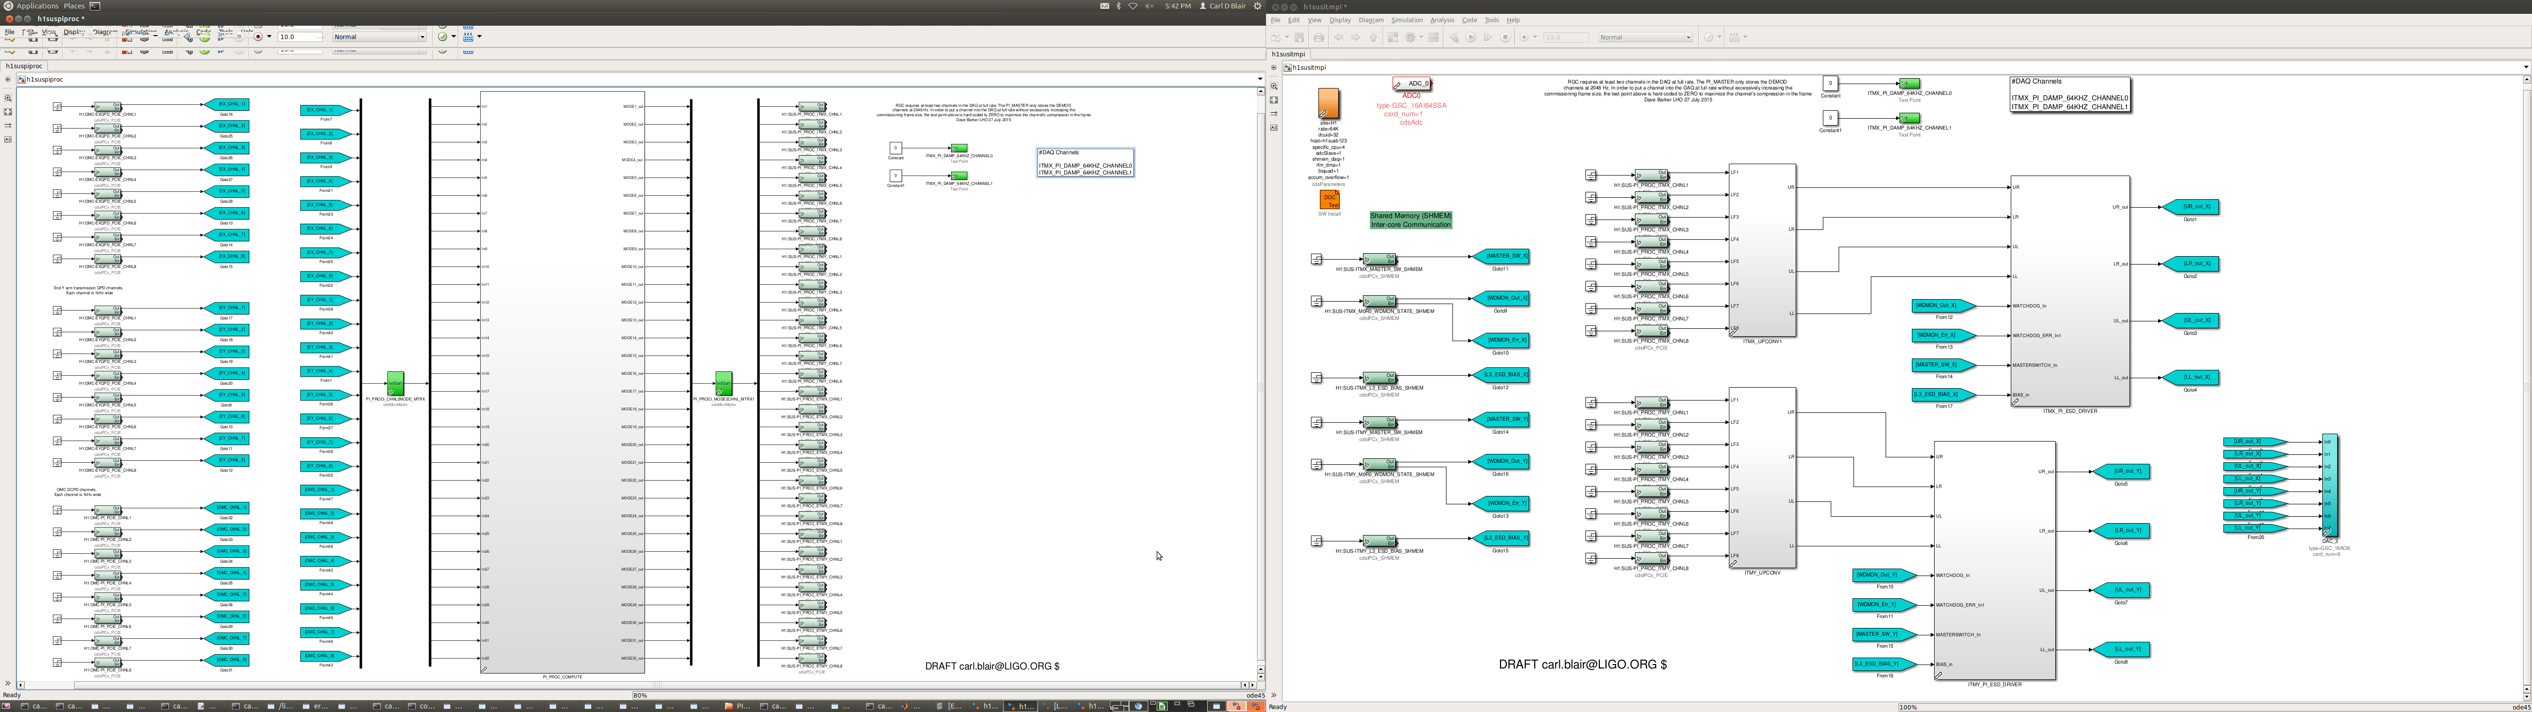Viewport: 2532px width, 712px height.
Task: Open the New Model icon in h1susitmpi toolbar
Action: 1275,38
